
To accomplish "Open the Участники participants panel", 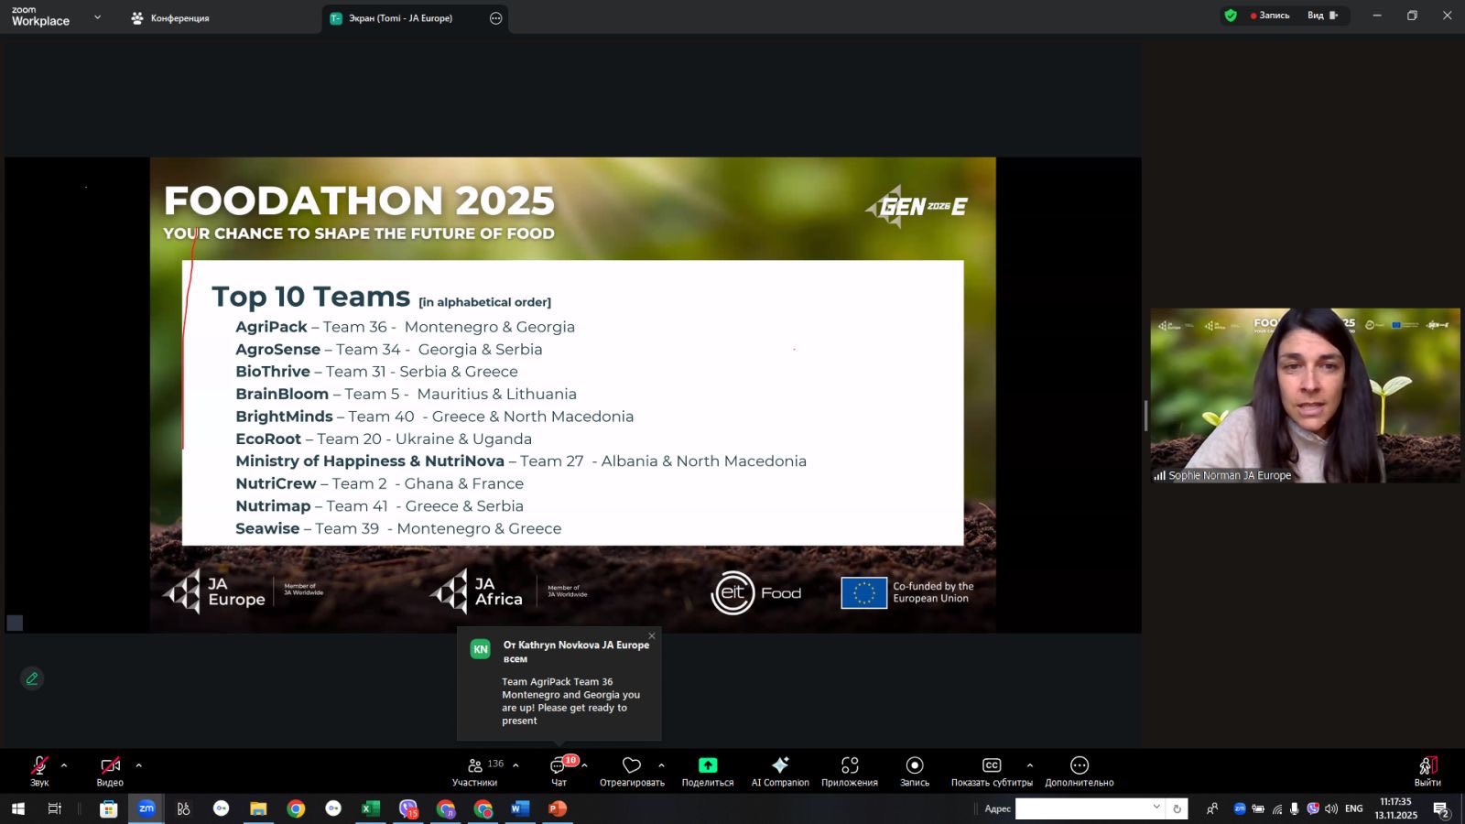I will click(475, 771).
